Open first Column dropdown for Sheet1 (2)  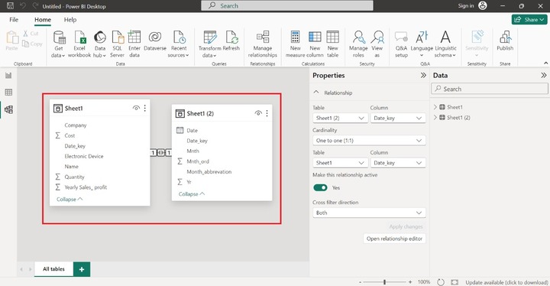(398, 118)
